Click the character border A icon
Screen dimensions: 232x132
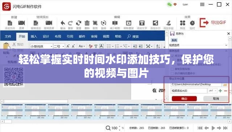click(x=101, y=46)
